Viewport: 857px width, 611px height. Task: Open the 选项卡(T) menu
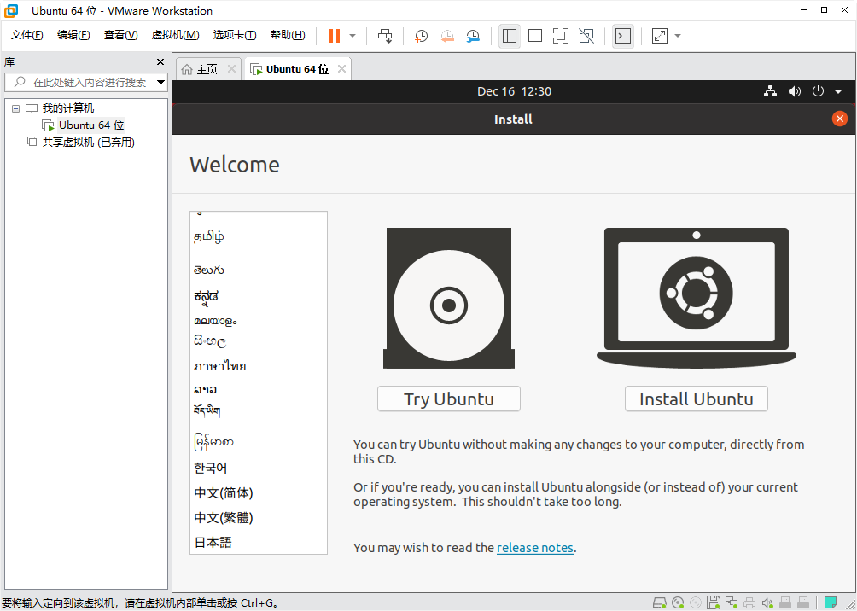click(x=235, y=35)
